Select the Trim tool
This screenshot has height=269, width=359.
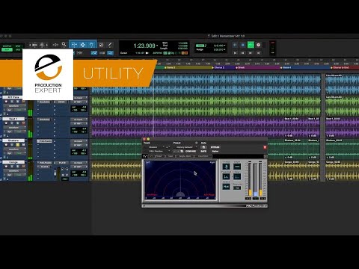(x=74, y=45)
